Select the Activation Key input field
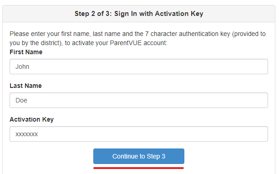Viewport: 279px width, 174px height. tap(139, 134)
